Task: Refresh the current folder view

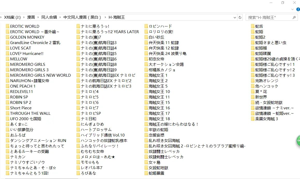Action: [240, 17]
